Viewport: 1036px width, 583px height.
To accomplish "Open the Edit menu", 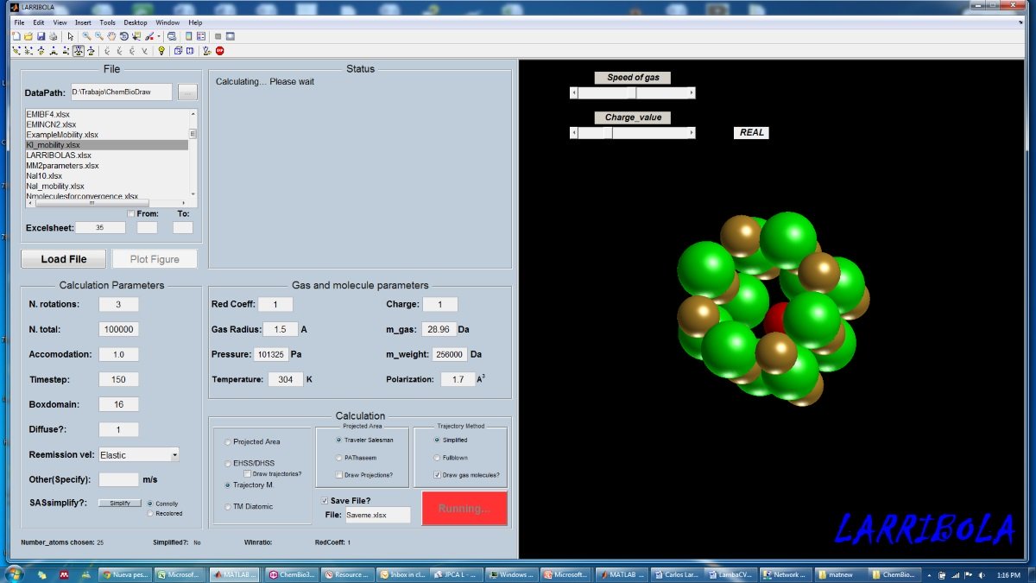I will [x=39, y=22].
